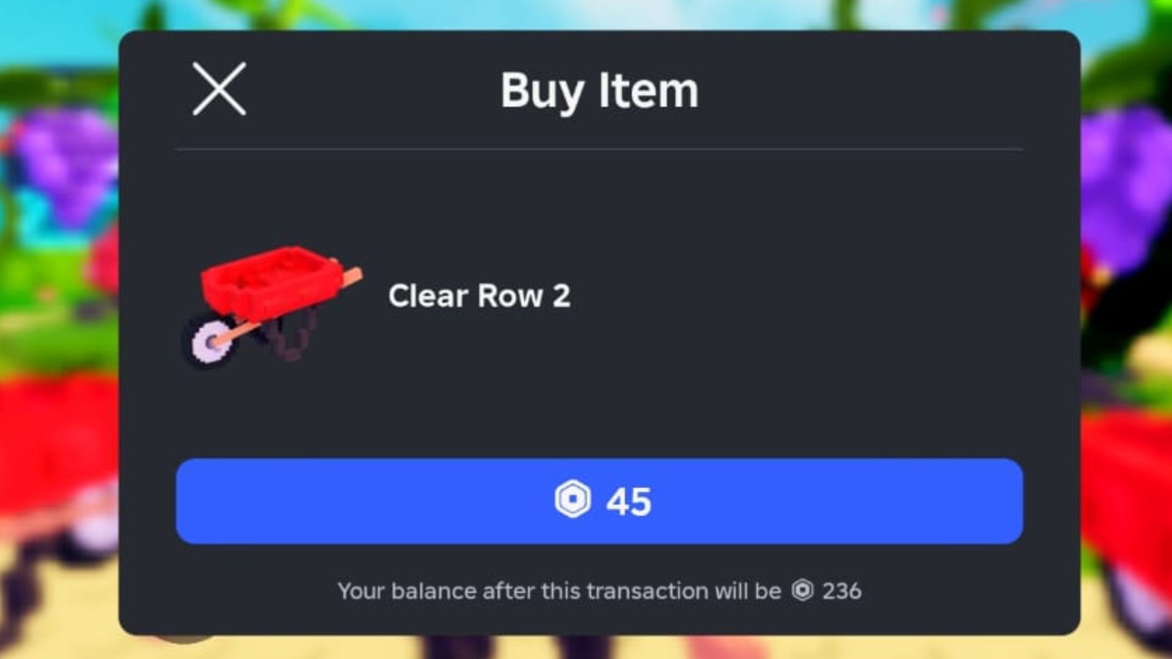The image size is (1172, 659).
Task: Click the remaining balance number 236
Action: (x=842, y=591)
